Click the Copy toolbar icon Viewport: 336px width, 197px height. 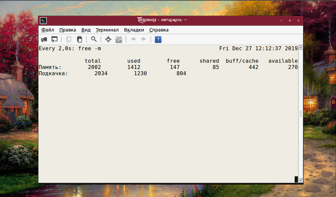69,39
